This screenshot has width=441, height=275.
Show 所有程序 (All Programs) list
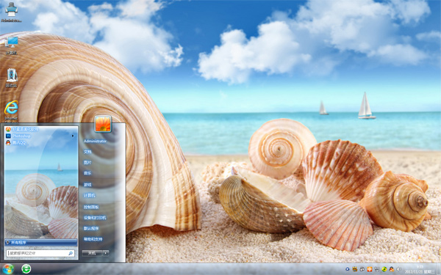40,242
